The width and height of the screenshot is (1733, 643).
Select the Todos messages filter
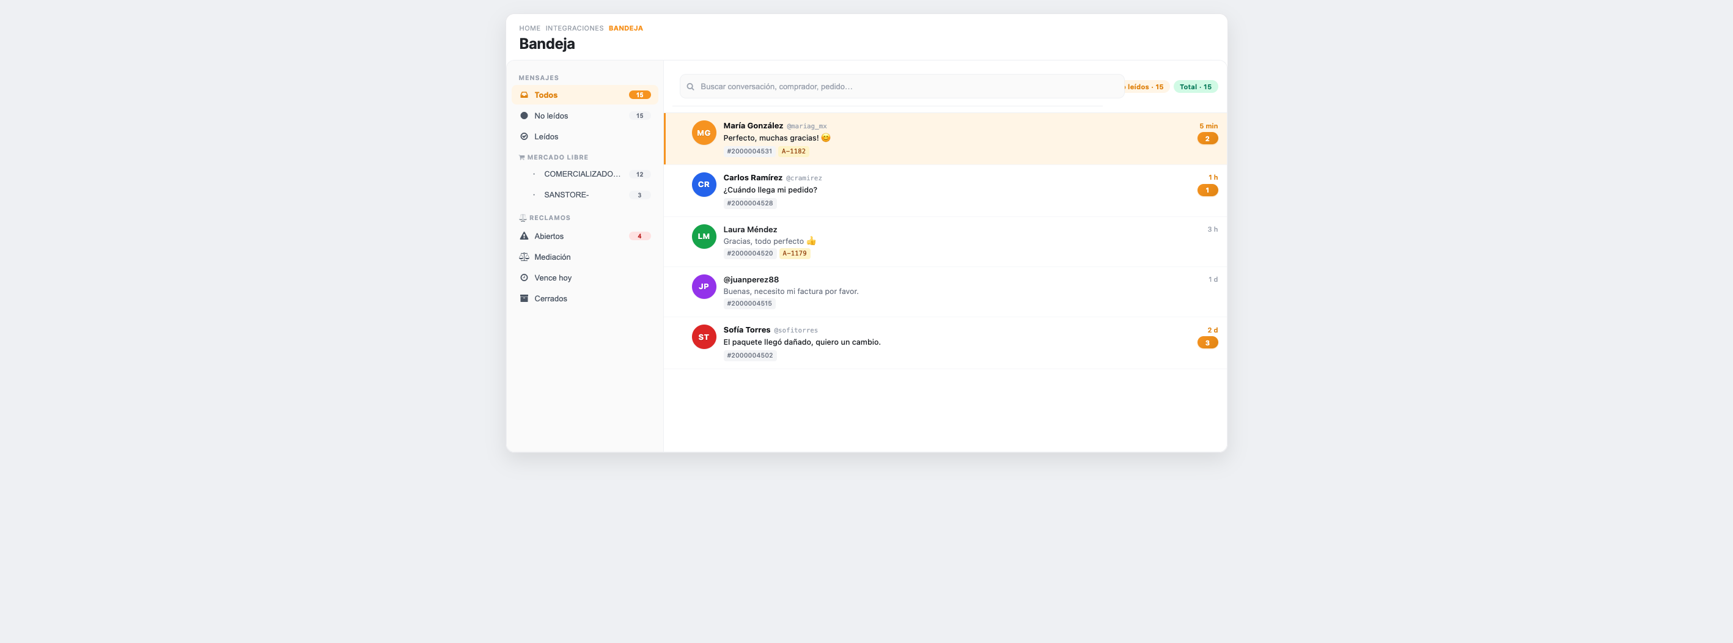pos(584,95)
